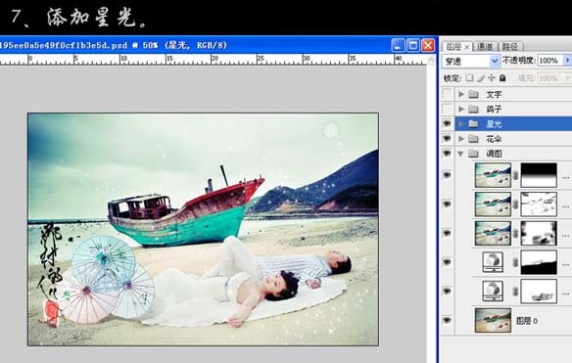Image resolution: width=572 pixels, height=363 pixels.
Task: Unlink chain icon beside blurry-edged mask
Action: point(515,234)
